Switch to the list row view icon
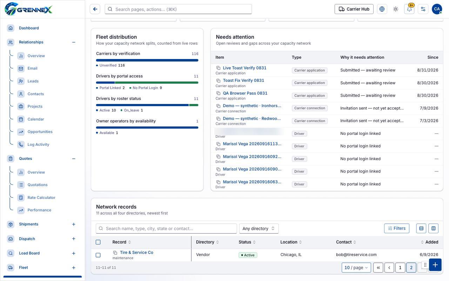This screenshot has height=281, width=449. 421,228
